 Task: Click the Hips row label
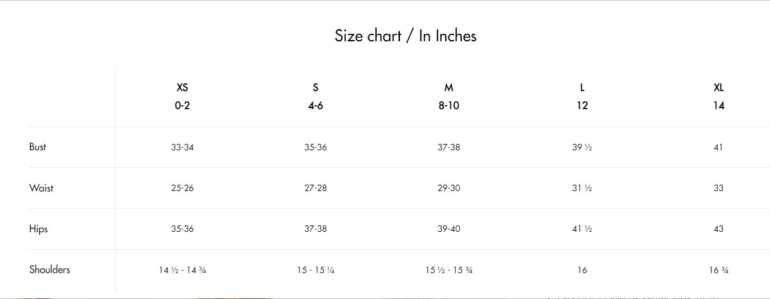click(x=39, y=229)
